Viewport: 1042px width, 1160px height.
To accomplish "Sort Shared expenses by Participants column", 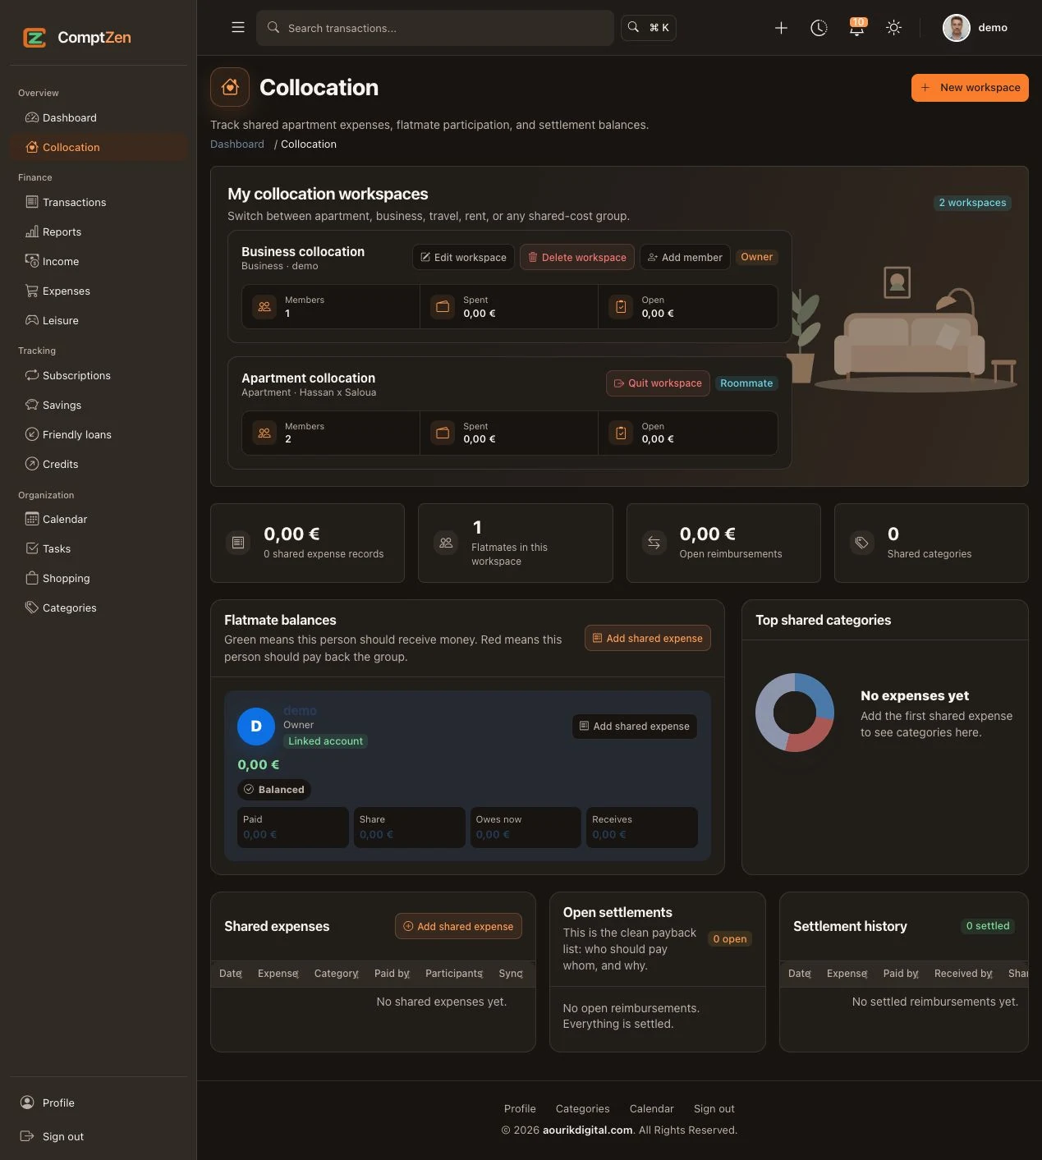I will click(x=454, y=974).
